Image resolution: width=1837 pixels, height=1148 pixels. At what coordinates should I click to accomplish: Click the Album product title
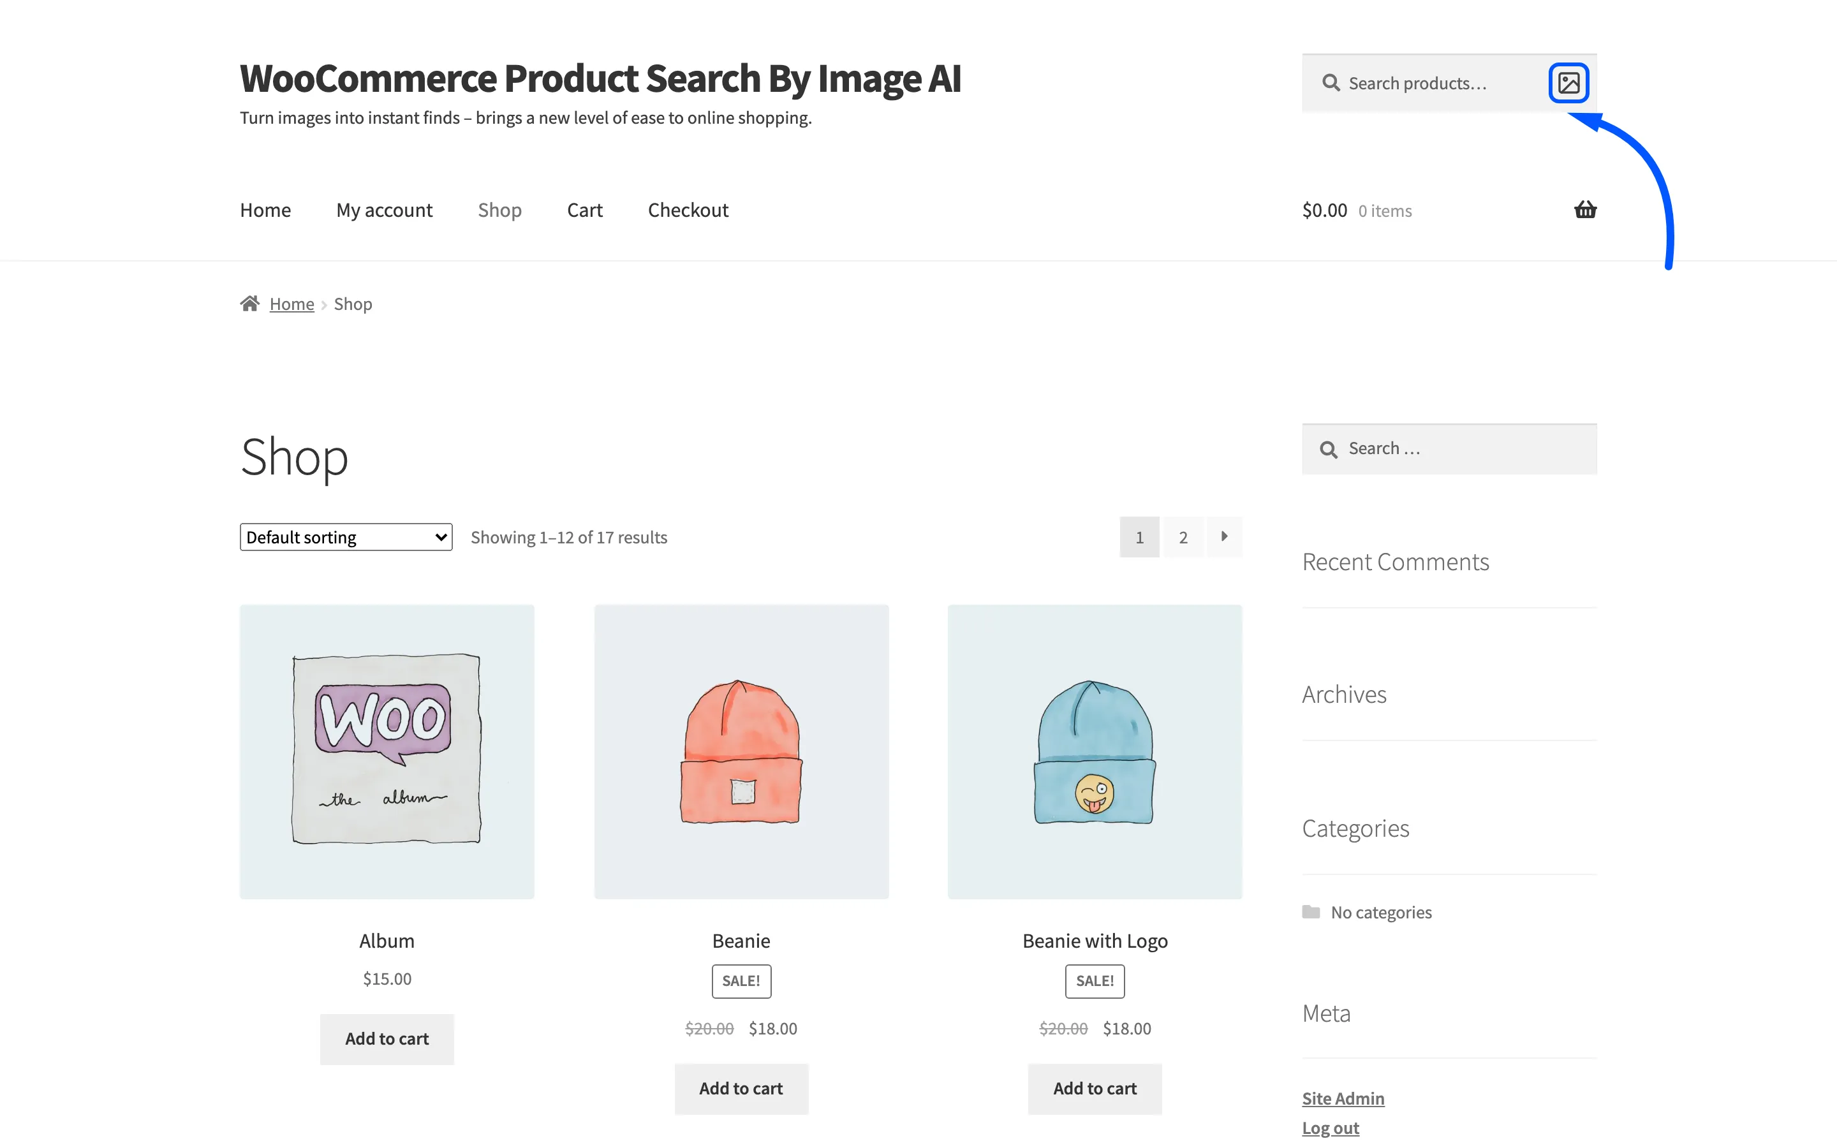click(x=387, y=941)
